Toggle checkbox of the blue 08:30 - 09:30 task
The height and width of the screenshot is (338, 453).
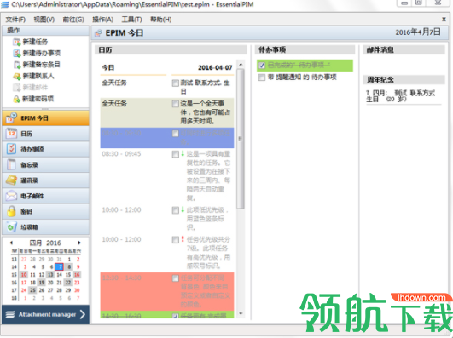point(176,133)
